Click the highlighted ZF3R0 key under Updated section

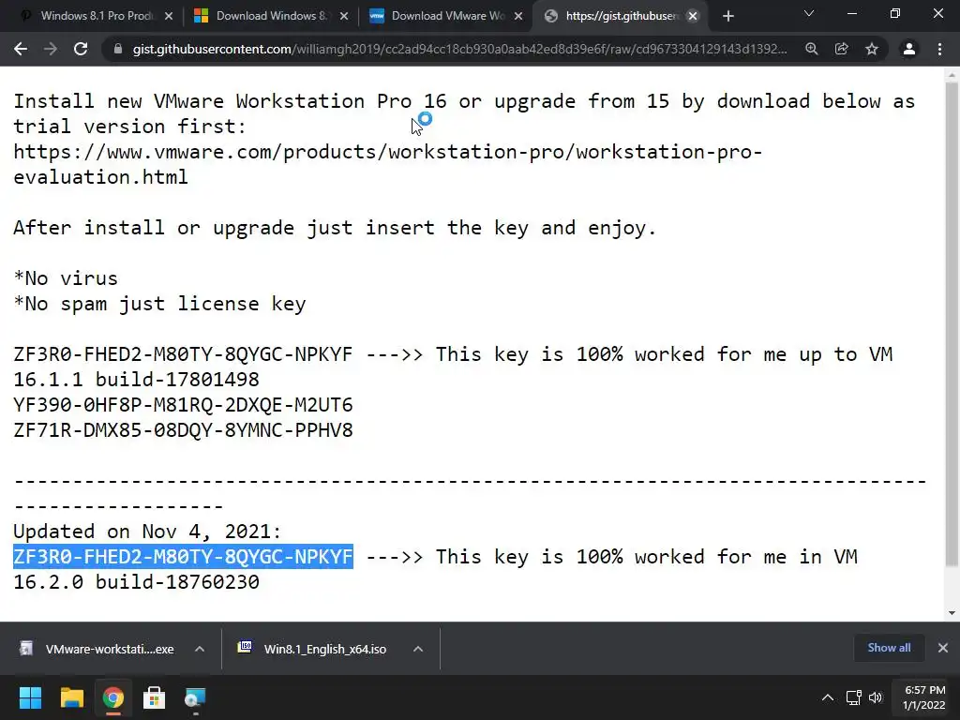click(183, 557)
